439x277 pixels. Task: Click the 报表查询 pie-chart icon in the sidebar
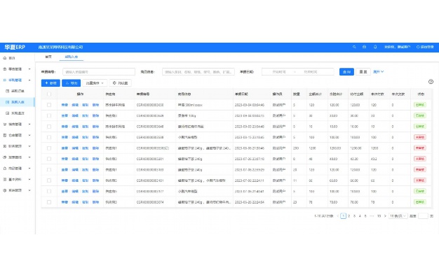click(4, 157)
